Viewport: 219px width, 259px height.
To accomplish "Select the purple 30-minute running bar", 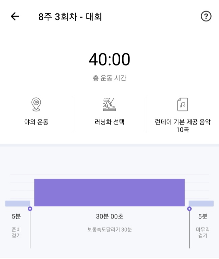I will 109,192.
